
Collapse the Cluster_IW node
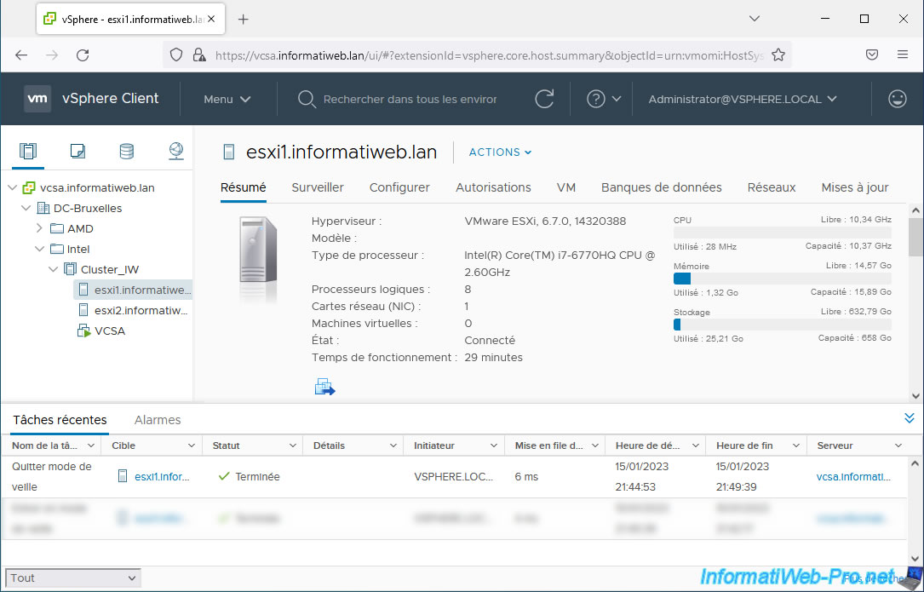53,269
